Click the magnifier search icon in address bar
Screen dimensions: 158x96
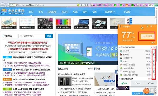(82, 5)
